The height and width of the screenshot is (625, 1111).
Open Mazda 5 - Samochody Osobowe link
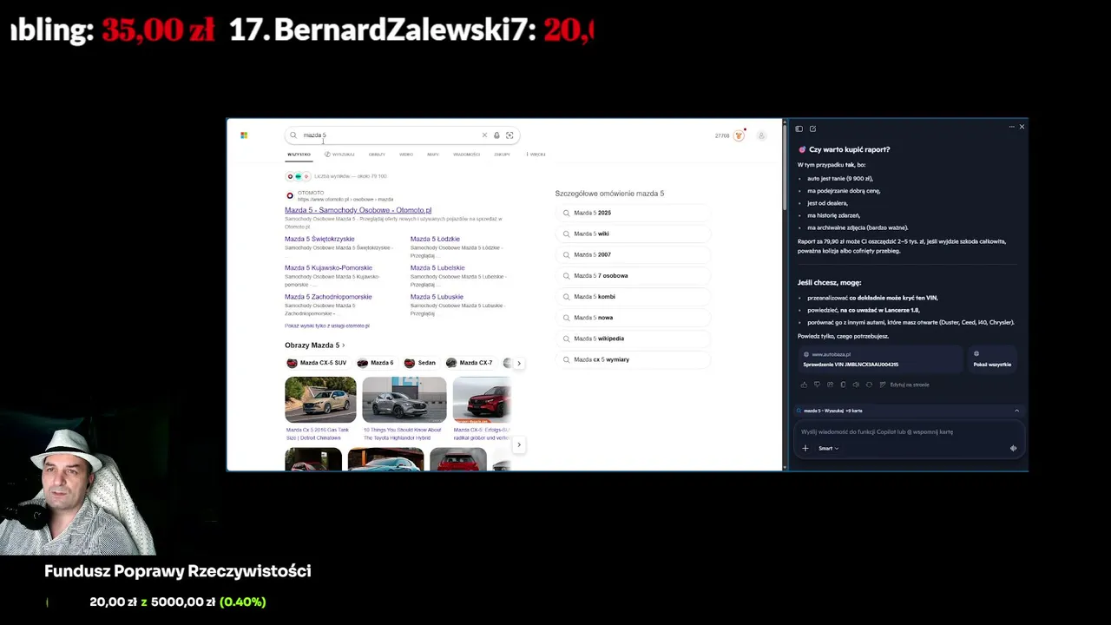(x=358, y=210)
